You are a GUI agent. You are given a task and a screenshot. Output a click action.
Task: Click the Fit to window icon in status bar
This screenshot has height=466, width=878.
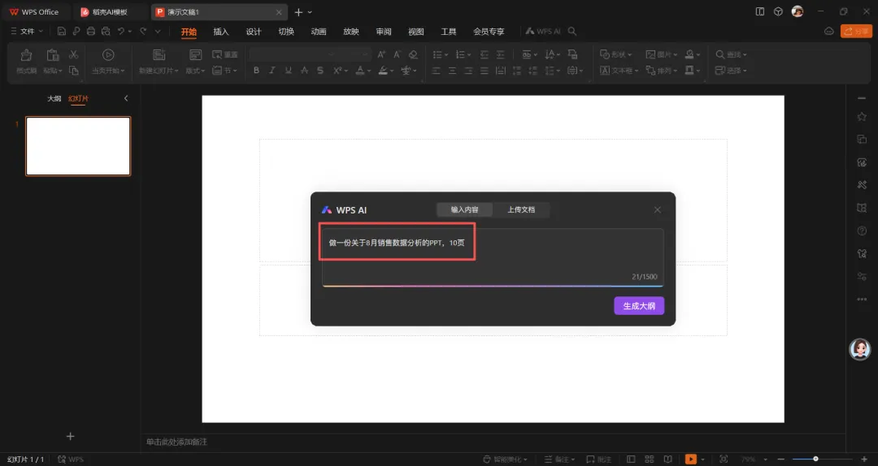click(724, 460)
